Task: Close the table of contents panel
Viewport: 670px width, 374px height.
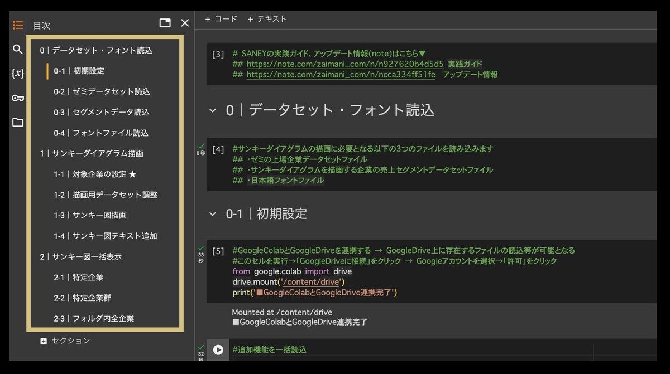Action: [x=185, y=23]
